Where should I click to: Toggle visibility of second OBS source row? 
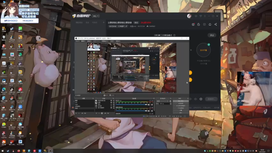click(x=112, y=102)
